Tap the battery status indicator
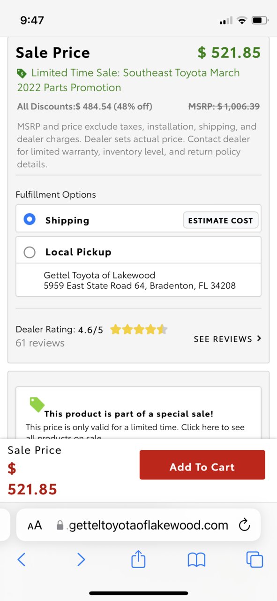277x601 pixels. 260,20
